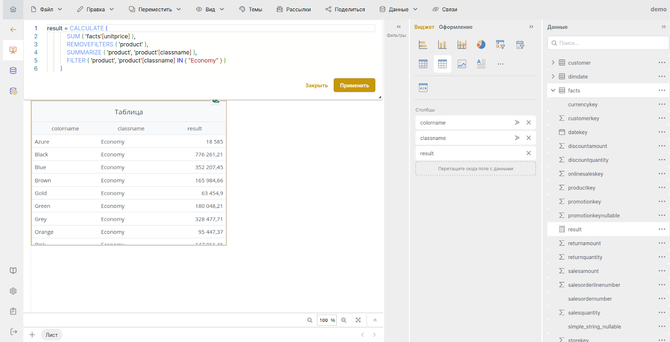Fit sheet to screen with the expand icon
The height and width of the screenshot is (342, 670).
coord(358,320)
